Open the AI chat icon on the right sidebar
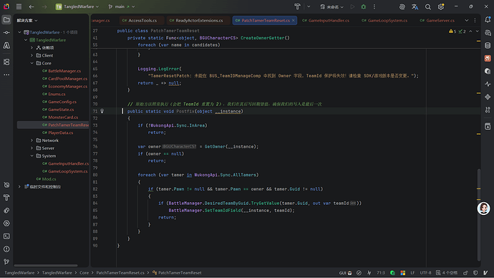Image resolution: width=494 pixels, height=278 pixels. pyautogui.click(x=488, y=33)
